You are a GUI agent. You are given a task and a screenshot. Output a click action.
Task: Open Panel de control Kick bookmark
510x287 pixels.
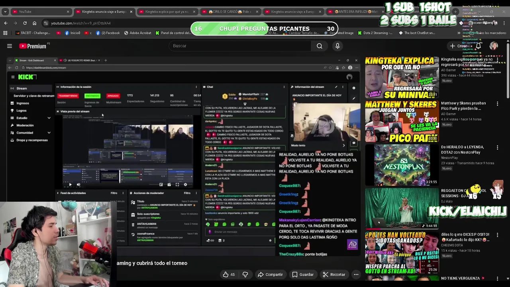(173, 33)
